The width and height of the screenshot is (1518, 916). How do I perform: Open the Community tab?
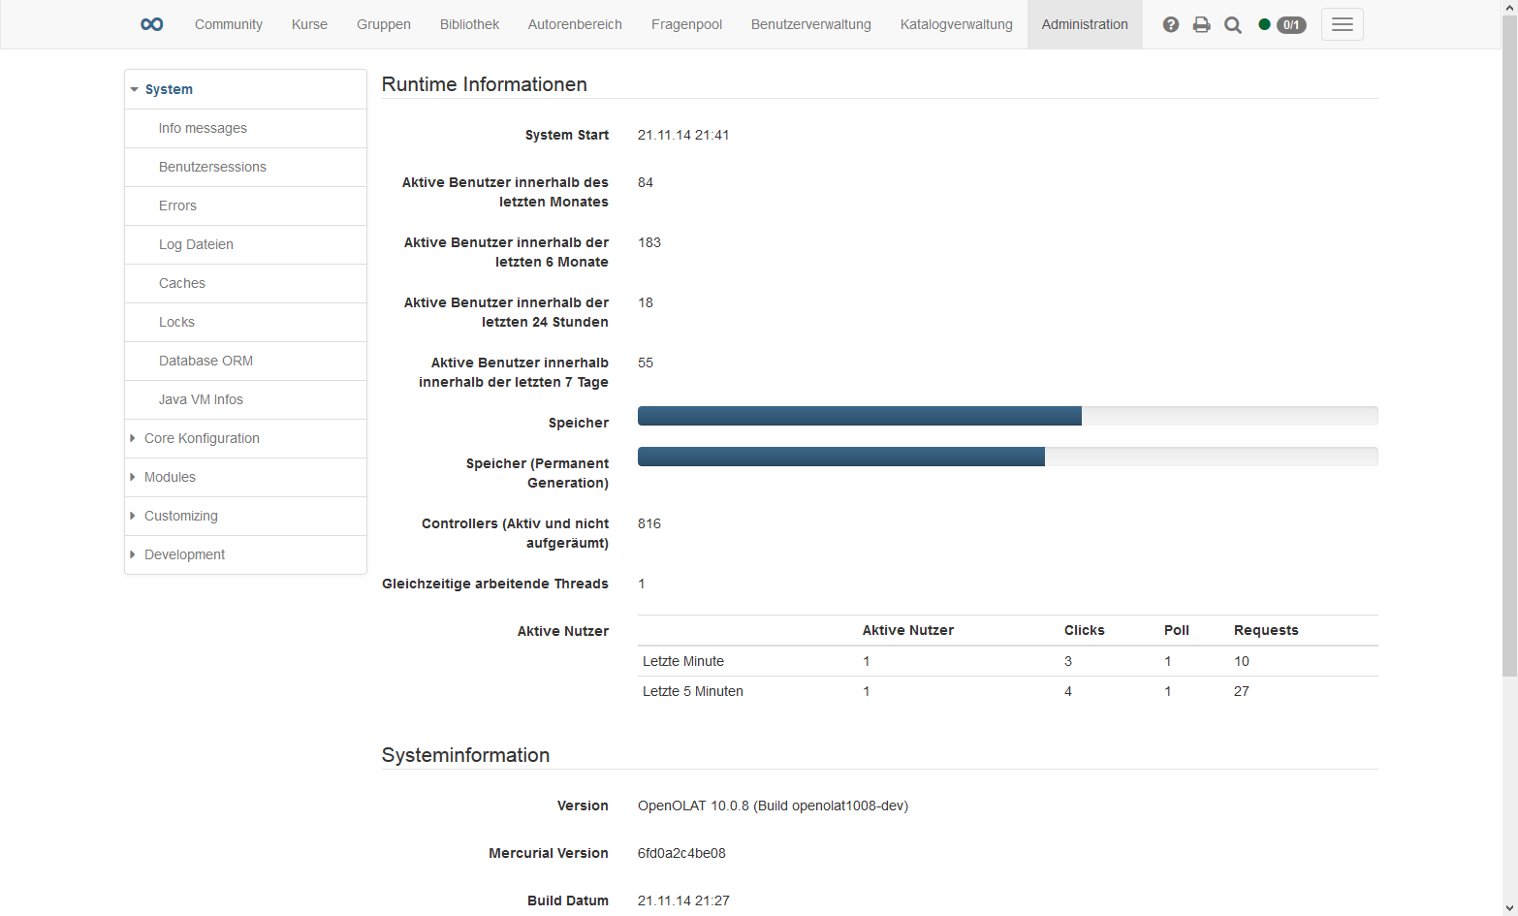tap(229, 24)
